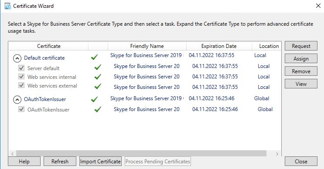
Task: Toggle the OAuthTokenIssuer child checkbox
Action: tap(21, 109)
